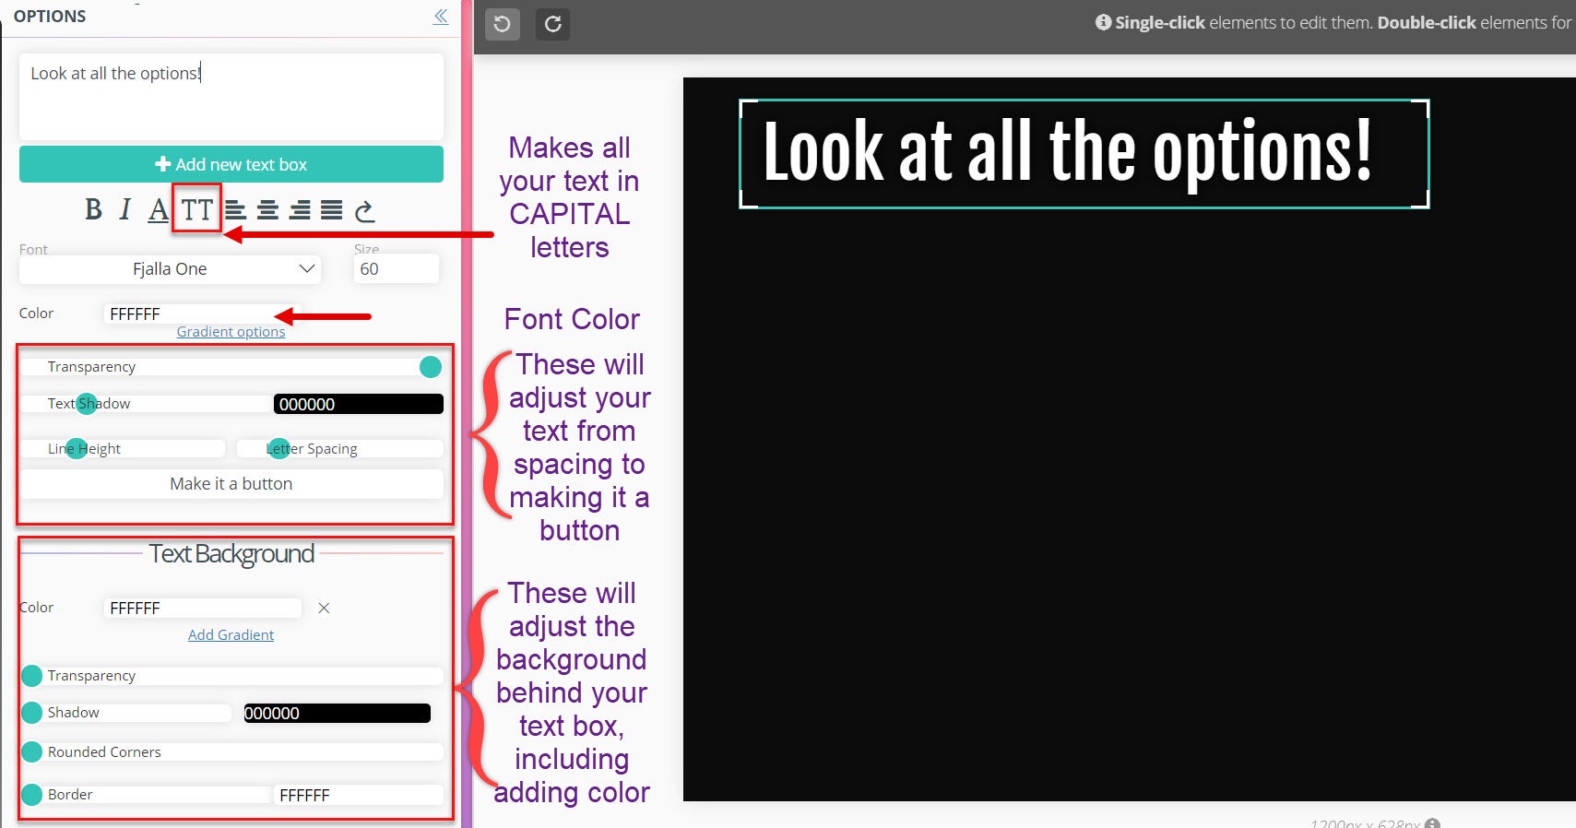This screenshot has height=828, width=1576.
Task: Toggle underline text formatting
Action: (158, 210)
